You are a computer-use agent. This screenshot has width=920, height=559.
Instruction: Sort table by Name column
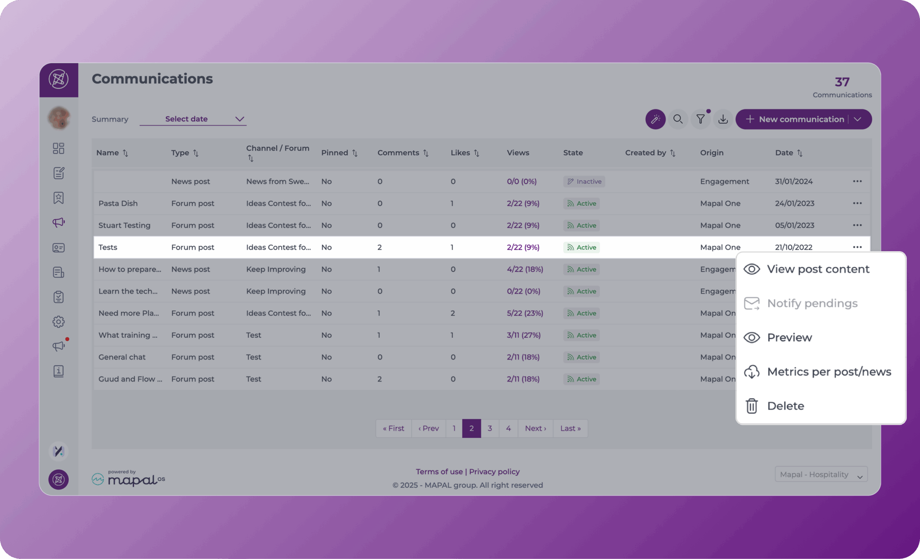(x=125, y=153)
